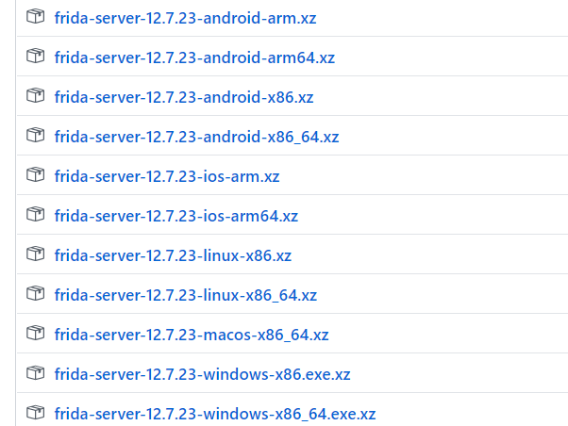Open frida-server-12.7.23-android-x86_64.xz link

click(x=196, y=137)
